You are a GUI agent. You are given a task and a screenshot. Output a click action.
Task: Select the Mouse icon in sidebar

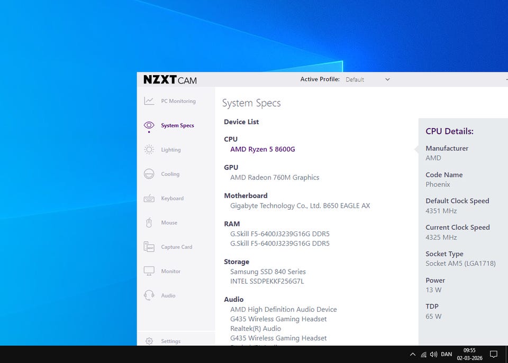pyautogui.click(x=149, y=223)
